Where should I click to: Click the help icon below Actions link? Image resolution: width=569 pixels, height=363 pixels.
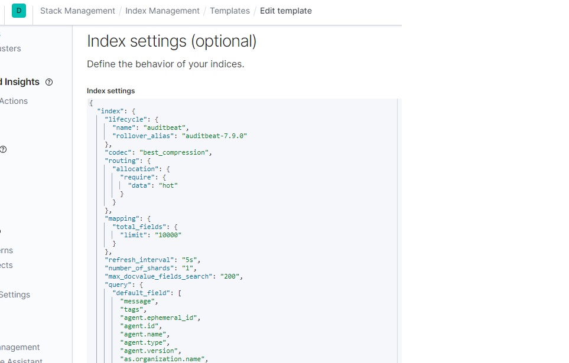click(x=3, y=149)
